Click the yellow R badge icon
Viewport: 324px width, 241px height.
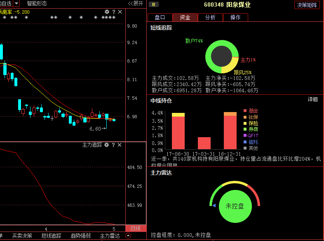(x=153, y=5)
